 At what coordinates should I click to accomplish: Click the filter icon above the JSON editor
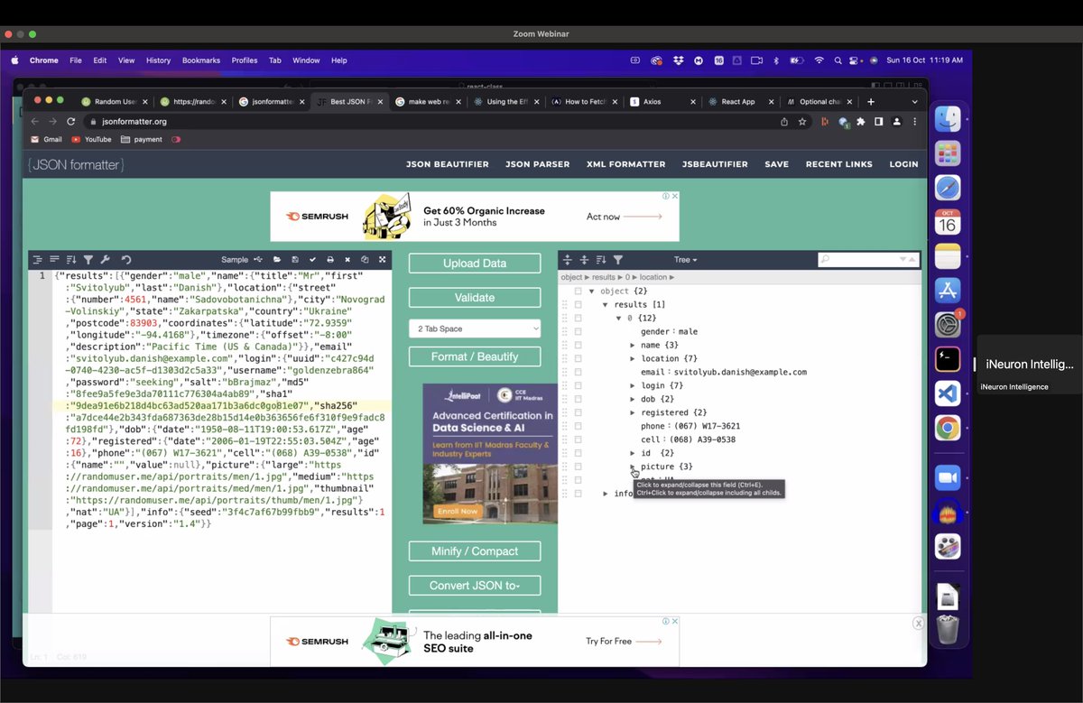pos(88,260)
